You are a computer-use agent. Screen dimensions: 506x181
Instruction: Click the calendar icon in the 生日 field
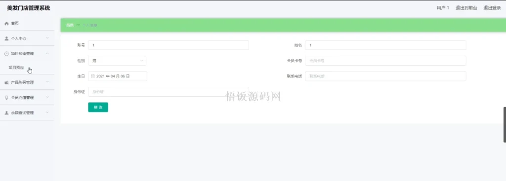pos(93,76)
